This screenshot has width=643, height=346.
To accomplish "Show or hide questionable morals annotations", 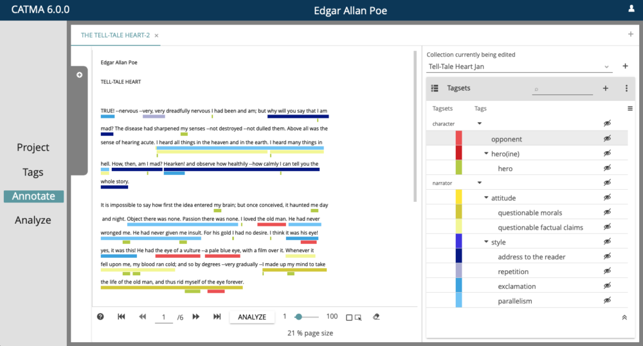I will tap(607, 213).
